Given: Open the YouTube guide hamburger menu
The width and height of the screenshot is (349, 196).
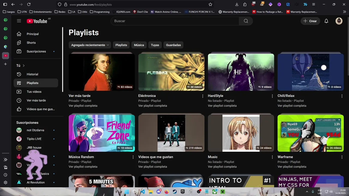Looking at the screenshot, I should click(x=19, y=21).
